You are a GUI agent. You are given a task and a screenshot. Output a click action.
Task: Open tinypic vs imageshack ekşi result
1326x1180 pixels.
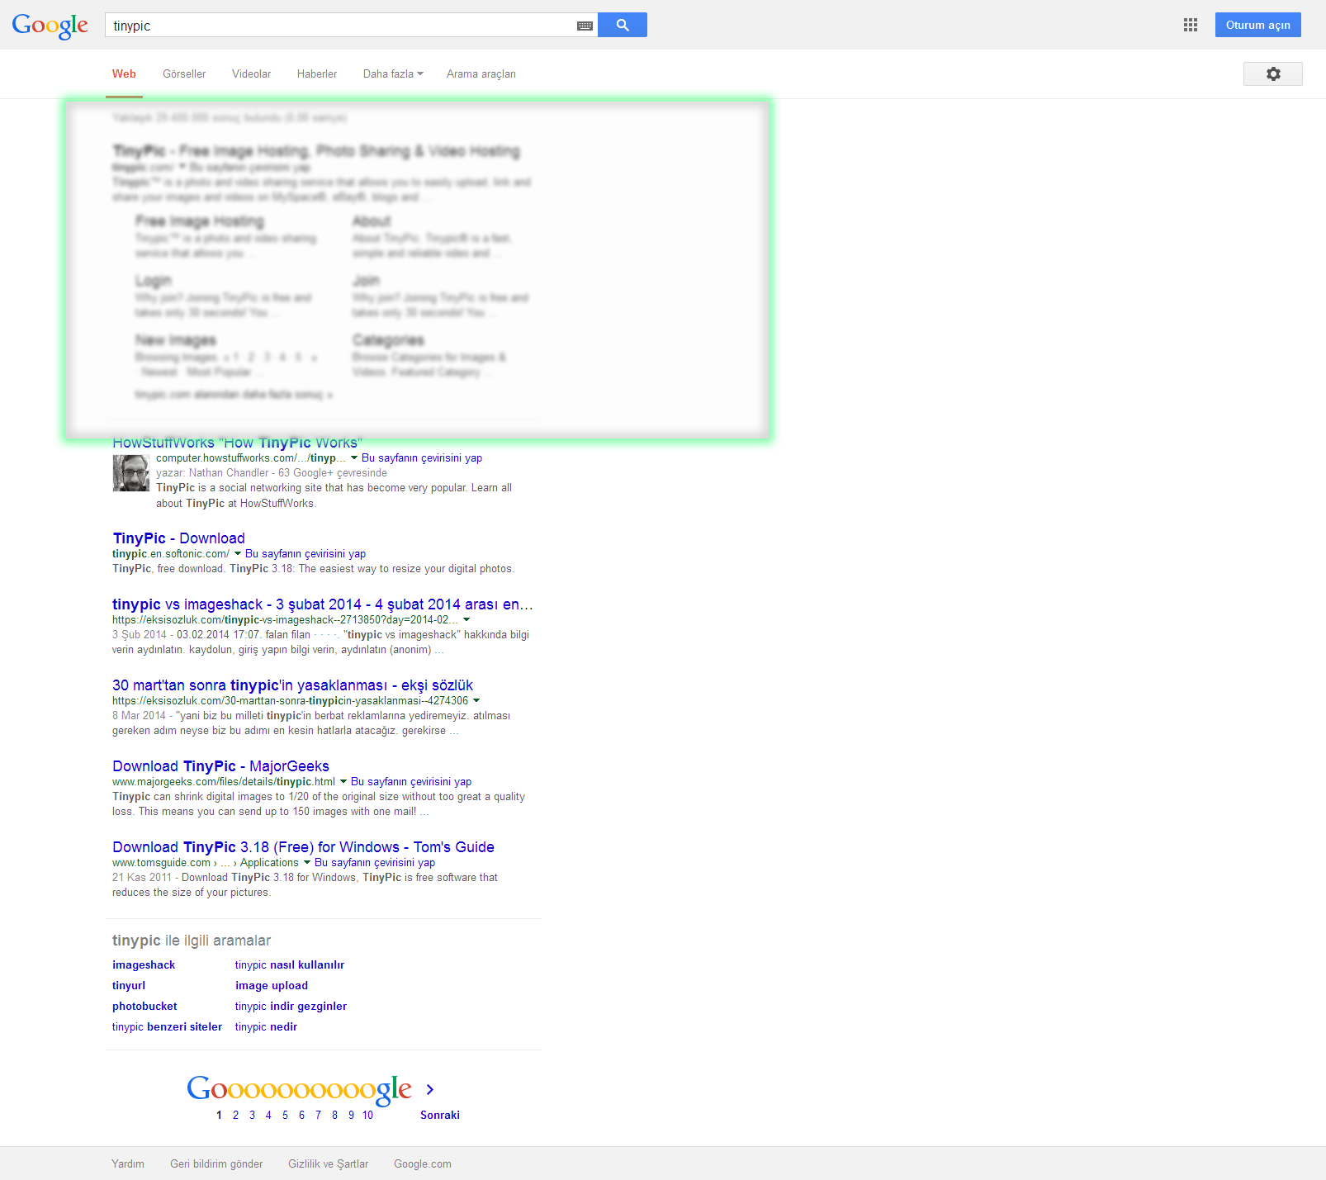[x=323, y=604]
